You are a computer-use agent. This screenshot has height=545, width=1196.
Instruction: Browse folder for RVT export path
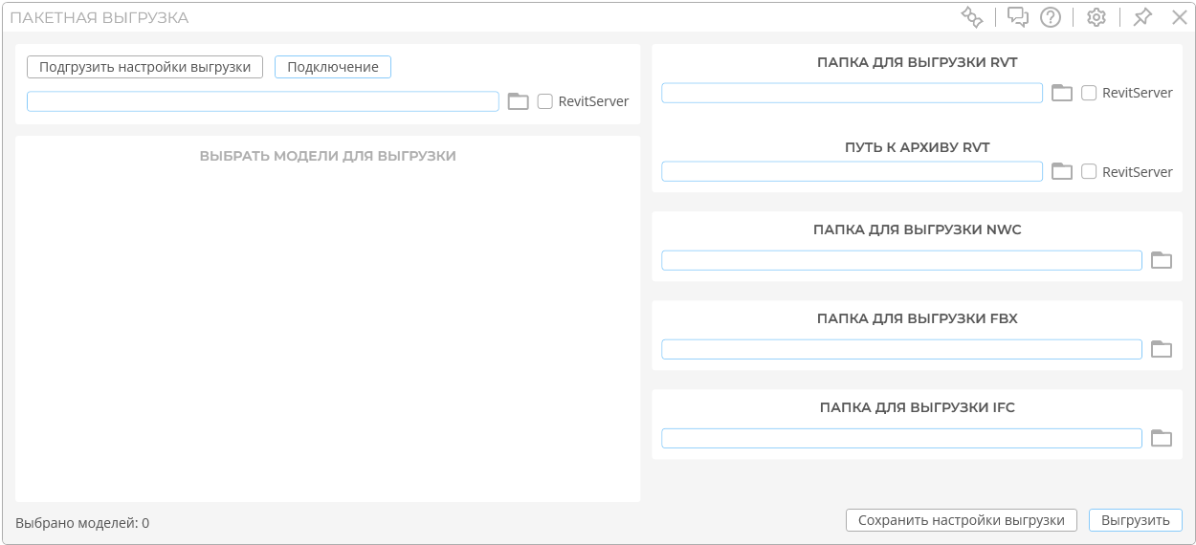(x=1062, y=93)
